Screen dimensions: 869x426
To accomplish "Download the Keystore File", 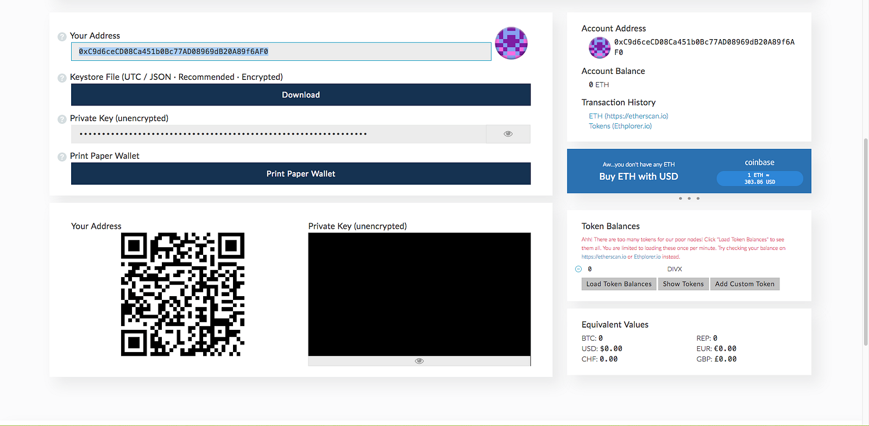I will [x=301, y=95].
